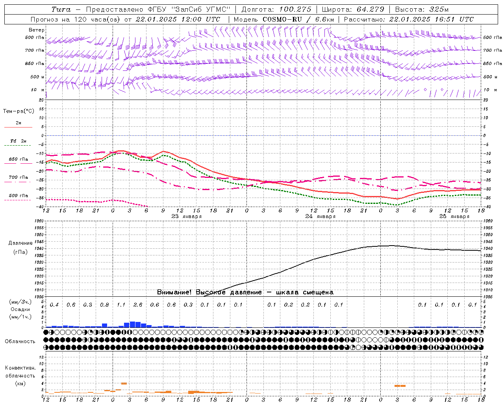Click the "23 января" date label
Viewport: 504px width, 403px height.
pyautogui.click(x=187, y=216)
